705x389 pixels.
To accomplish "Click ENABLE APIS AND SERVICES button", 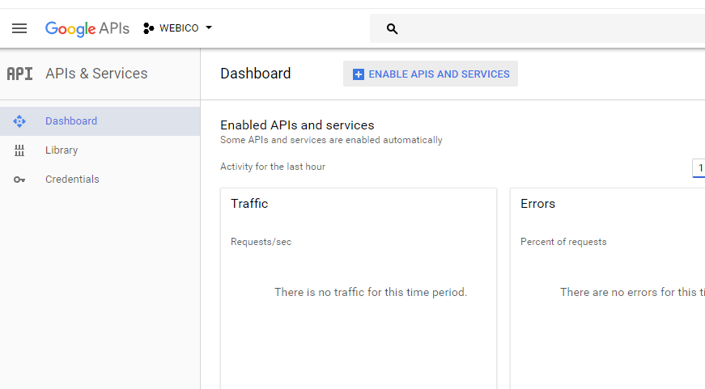I will tap(431, 74).
